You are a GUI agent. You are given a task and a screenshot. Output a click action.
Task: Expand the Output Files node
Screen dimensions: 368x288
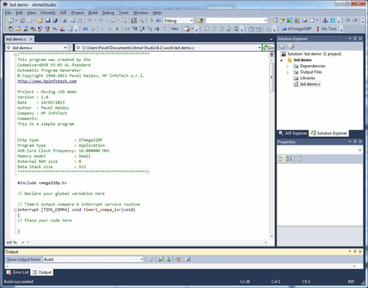click(x=288, y=73)
